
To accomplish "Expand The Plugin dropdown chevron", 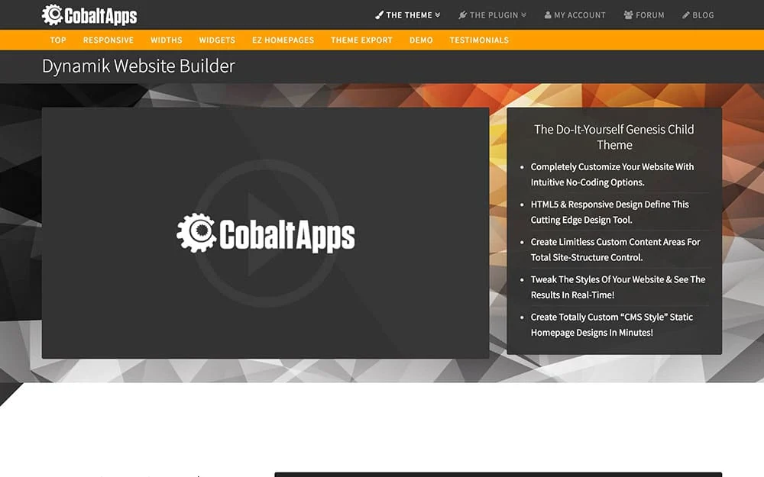I will tap(523, 15).
